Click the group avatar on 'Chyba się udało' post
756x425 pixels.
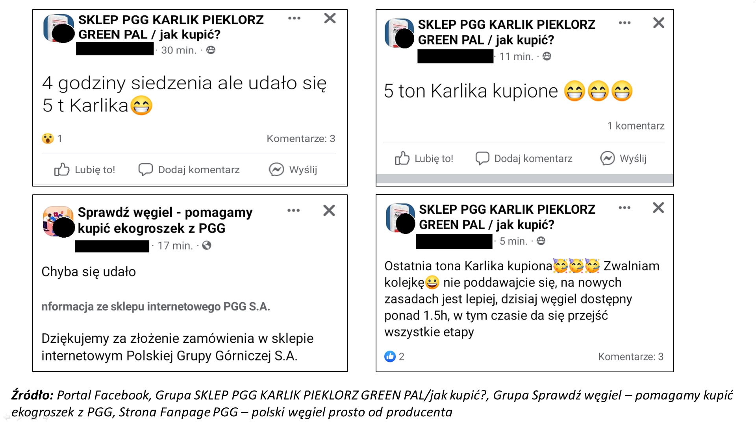[x=58, y=221]
